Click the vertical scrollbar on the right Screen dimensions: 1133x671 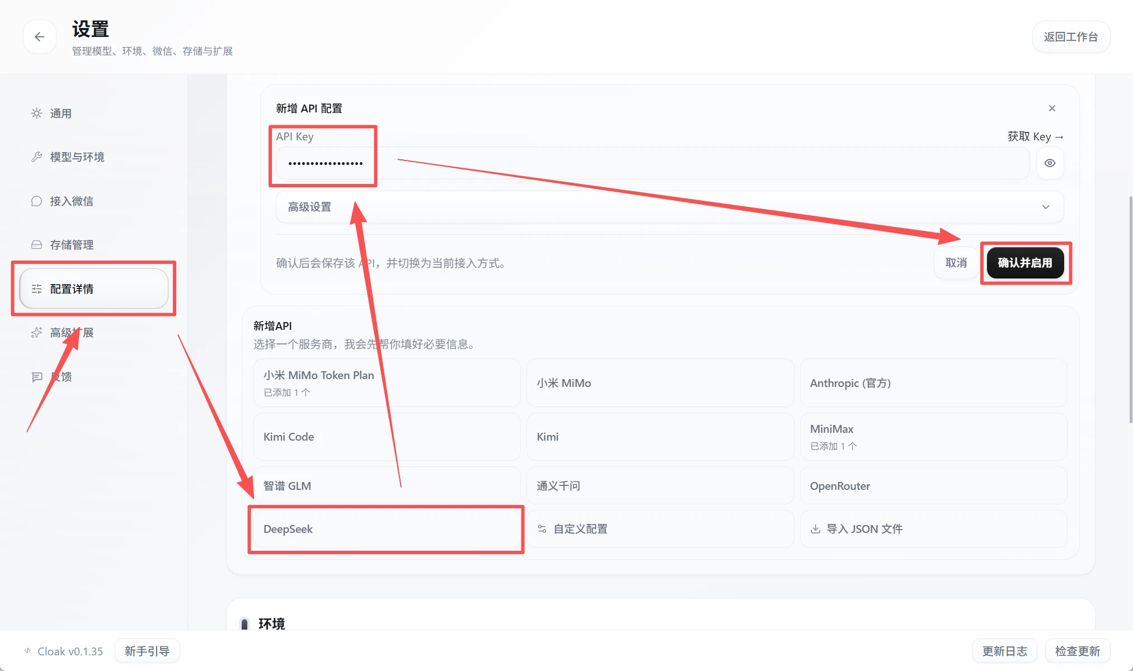(1130, 309)
